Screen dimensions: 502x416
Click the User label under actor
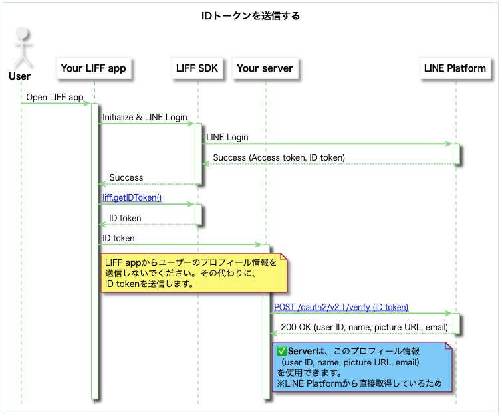click(x=19, y=76)
